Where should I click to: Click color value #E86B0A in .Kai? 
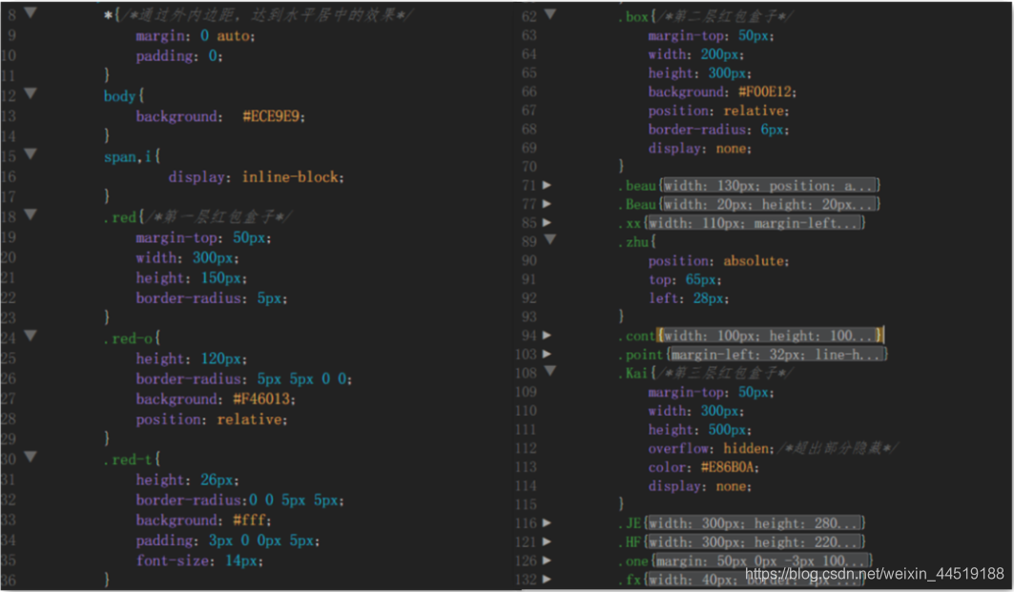(x=728, y=466)
